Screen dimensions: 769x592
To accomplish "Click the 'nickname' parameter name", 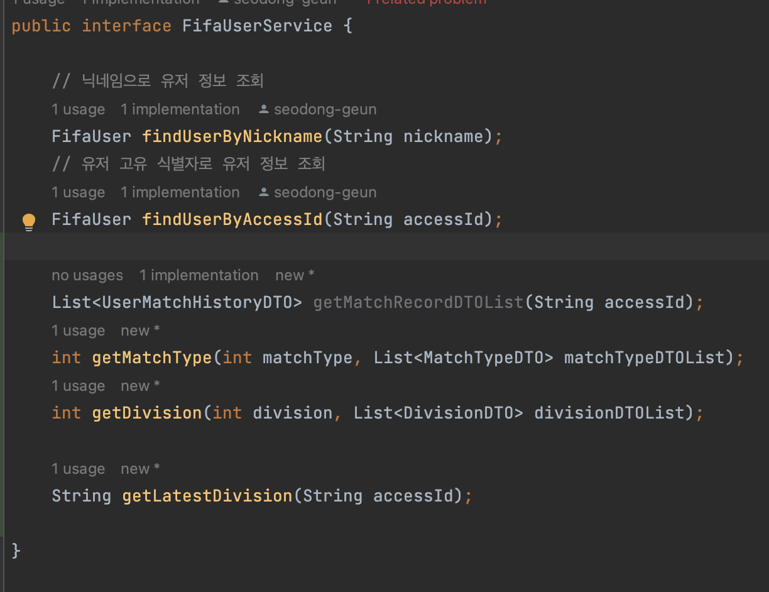I will click(444, 136).
